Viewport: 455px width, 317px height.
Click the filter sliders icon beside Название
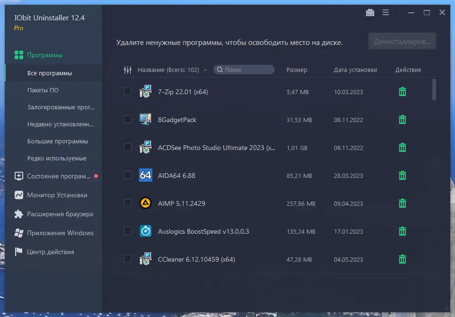tap(128, 70)
